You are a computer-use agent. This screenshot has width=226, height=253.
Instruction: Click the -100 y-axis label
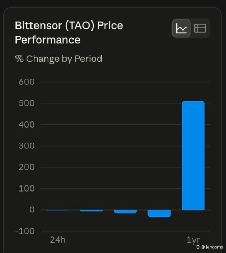[x=25, y=231]
